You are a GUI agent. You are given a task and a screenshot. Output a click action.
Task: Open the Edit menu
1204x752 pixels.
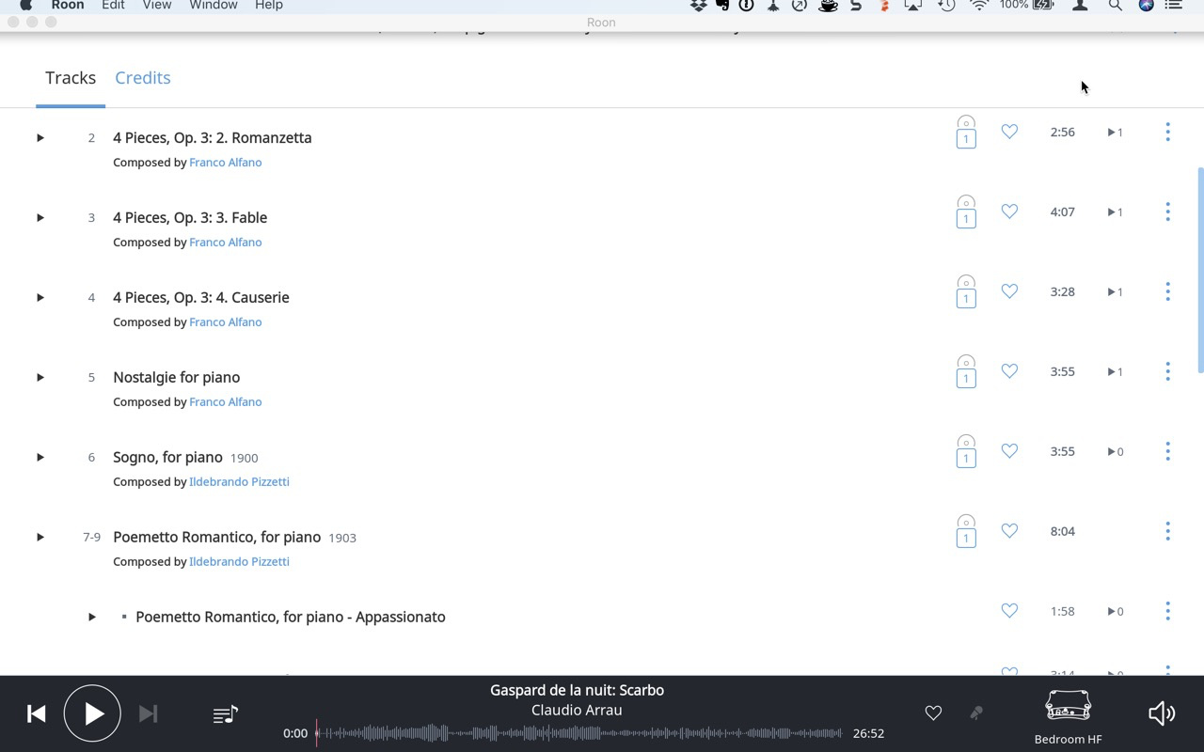pos(113,5)
